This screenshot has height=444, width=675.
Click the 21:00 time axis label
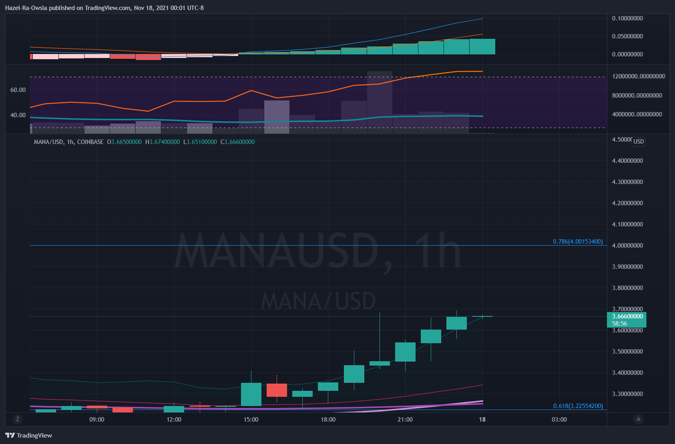405,419
